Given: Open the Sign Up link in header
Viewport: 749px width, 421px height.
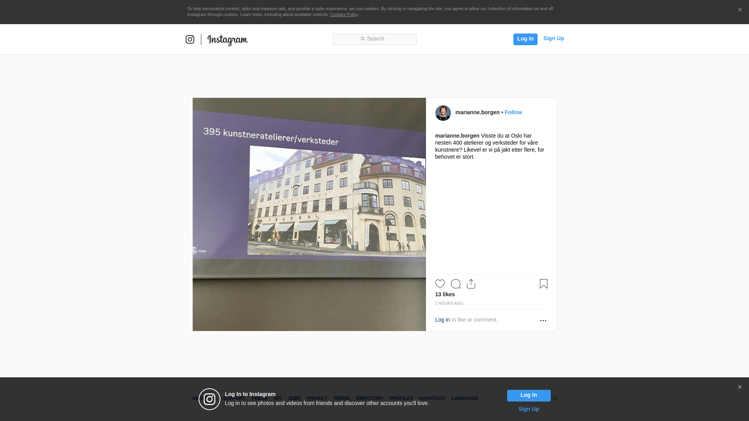Looking at the screenshot, I should (554, 38).
